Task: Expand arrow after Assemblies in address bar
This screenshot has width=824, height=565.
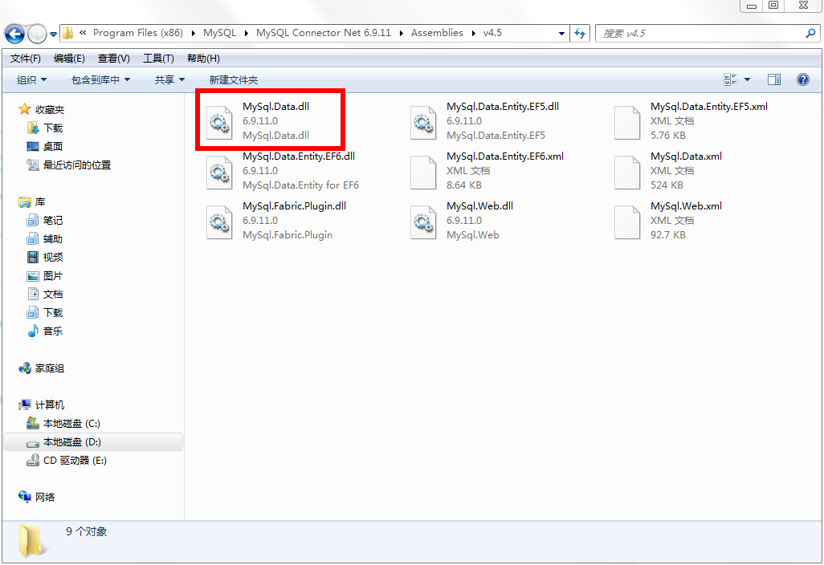Action: [474, 33]
